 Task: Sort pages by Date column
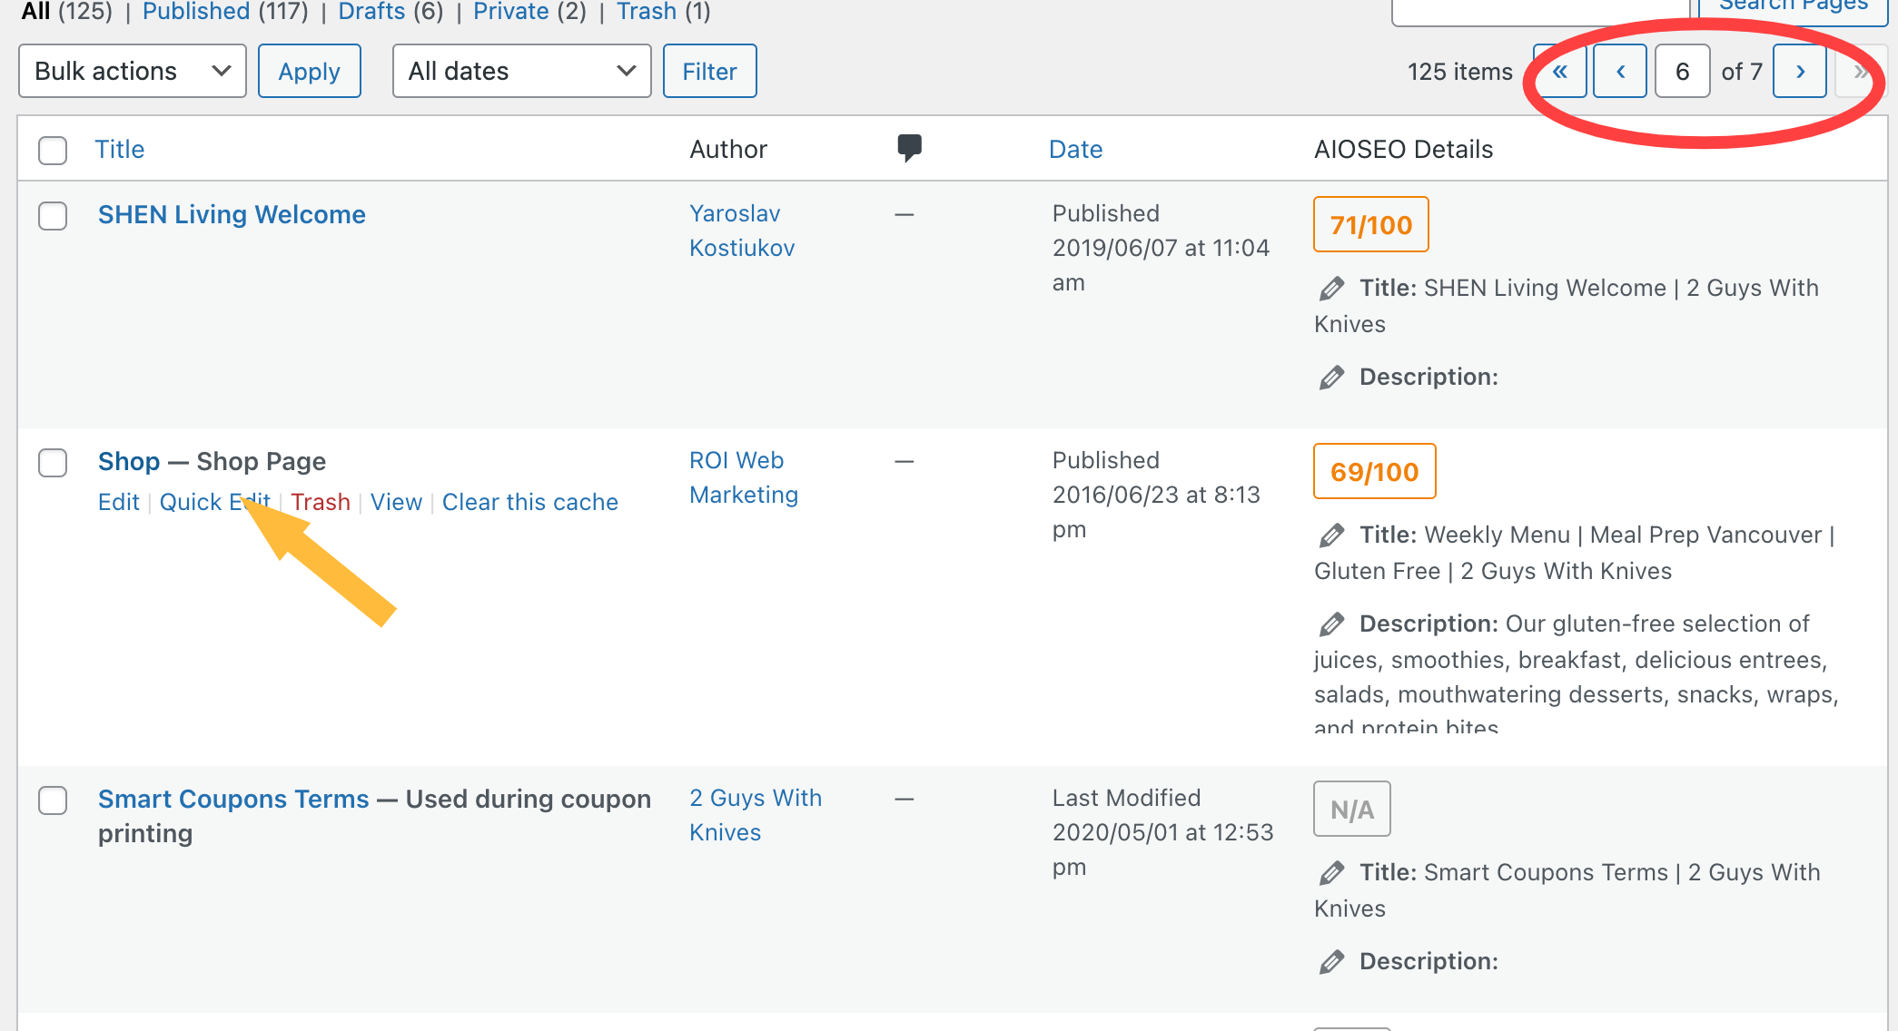click(1075, 150)
